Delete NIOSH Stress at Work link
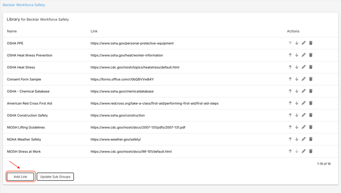341x193 pixels. click(311, 151)
